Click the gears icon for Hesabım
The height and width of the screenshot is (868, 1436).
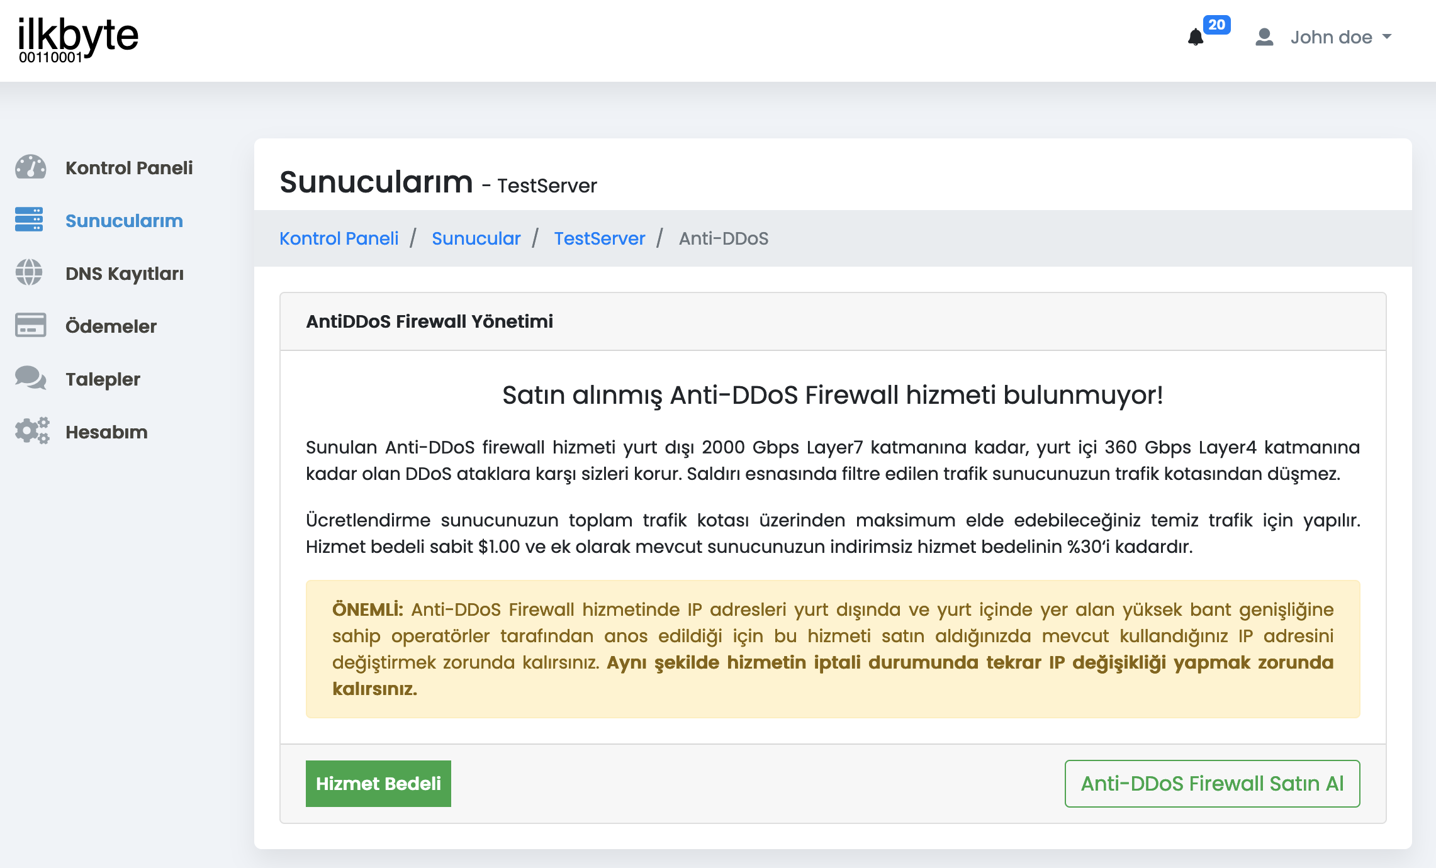32,431
